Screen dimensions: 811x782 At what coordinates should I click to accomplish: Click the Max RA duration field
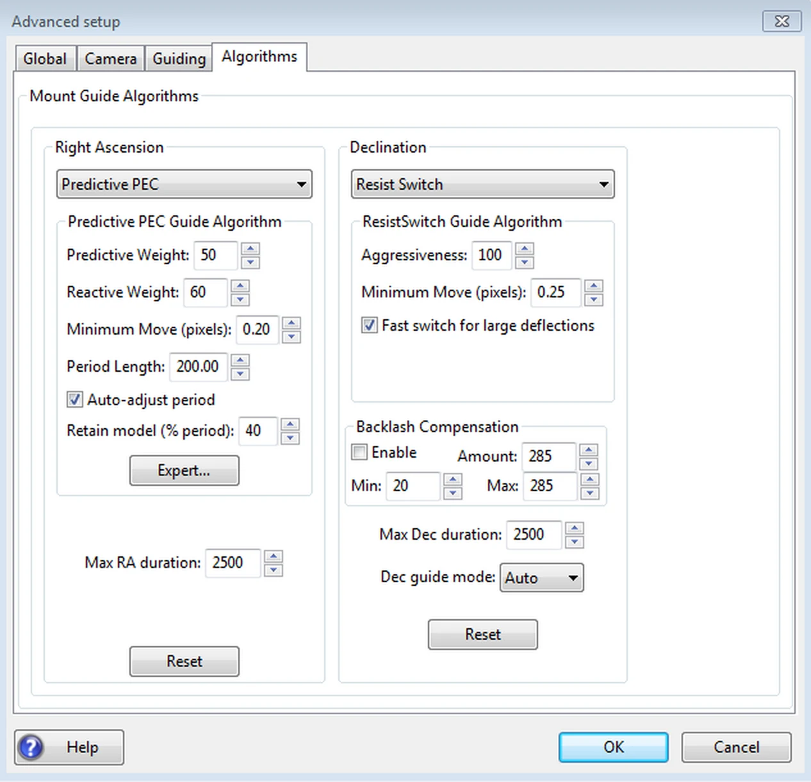[233, 563]
